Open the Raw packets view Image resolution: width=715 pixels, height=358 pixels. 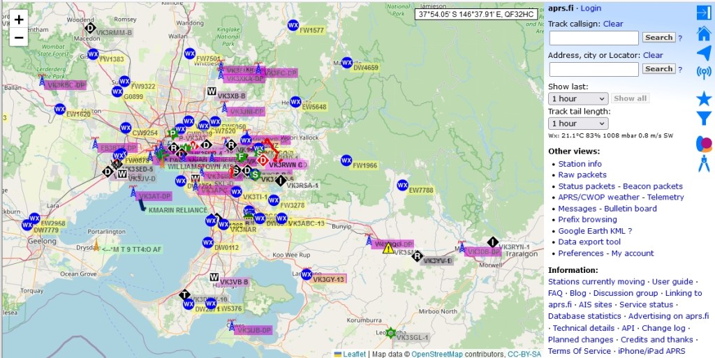(x=582, y=175)
